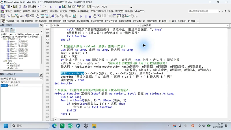Click the Complete Word icon
Screen dimensions: 231x130
tap(22, 16)
